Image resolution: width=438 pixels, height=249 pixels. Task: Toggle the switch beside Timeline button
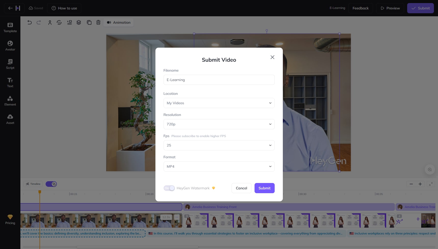51,184
